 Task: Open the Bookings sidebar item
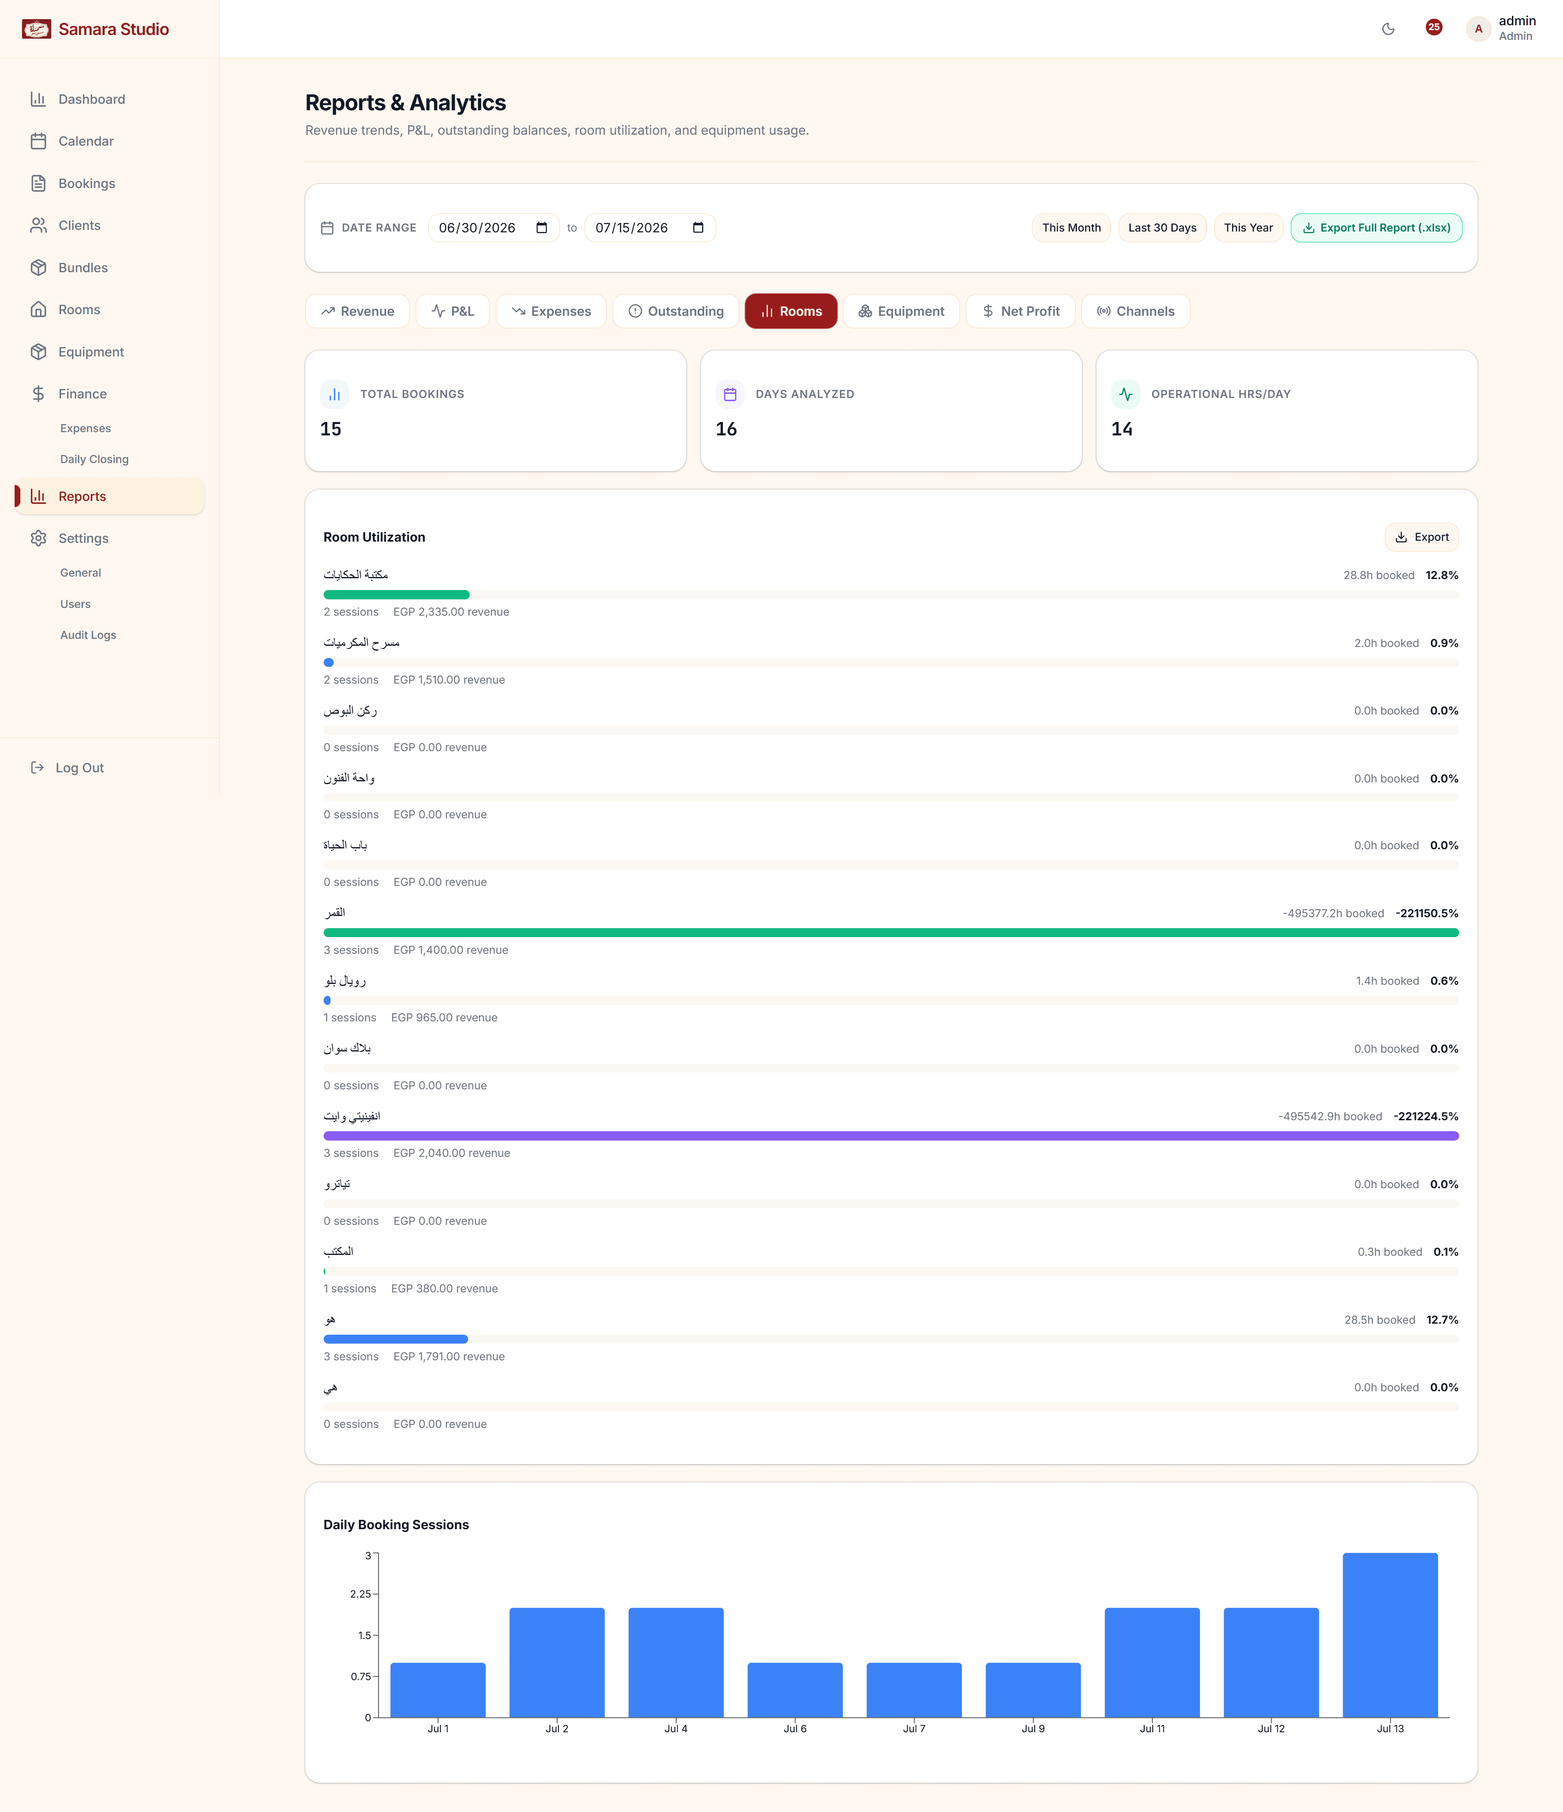click(110, 184)
